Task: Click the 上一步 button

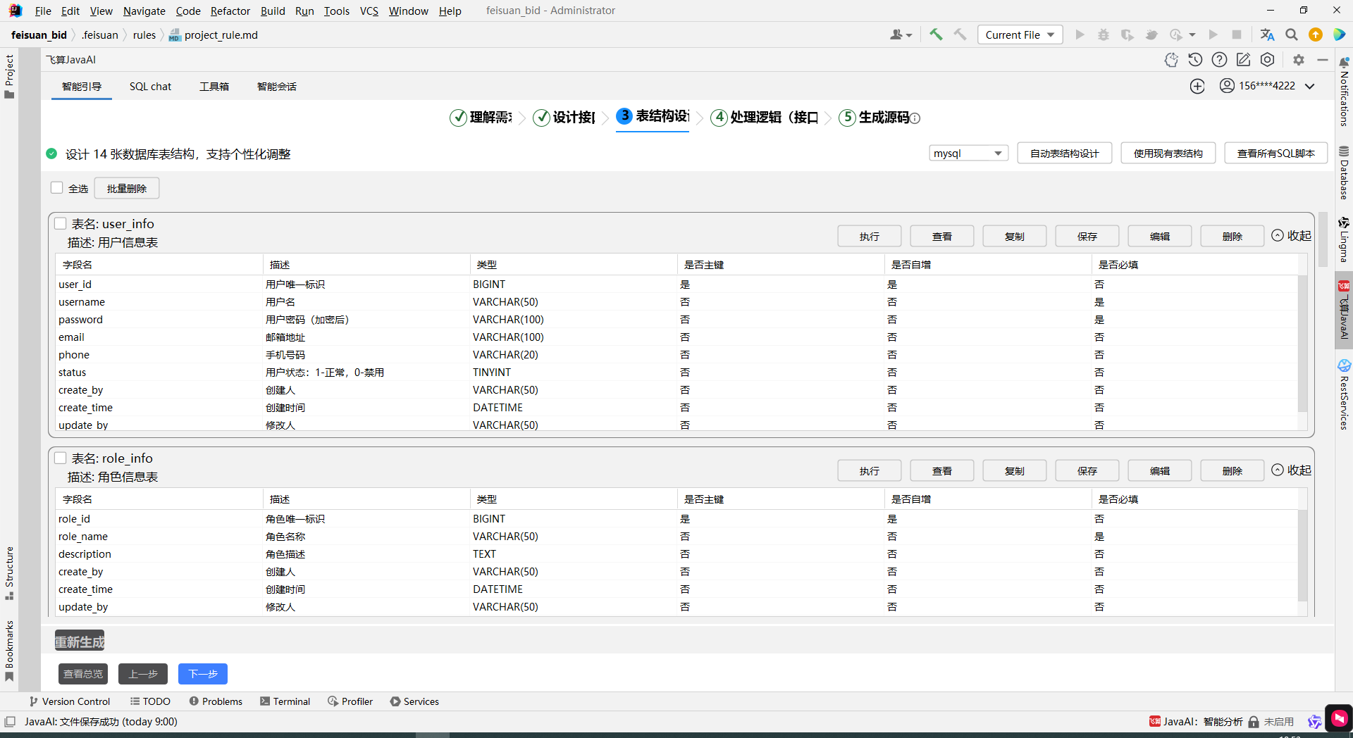Action: [x=143, y=674]
